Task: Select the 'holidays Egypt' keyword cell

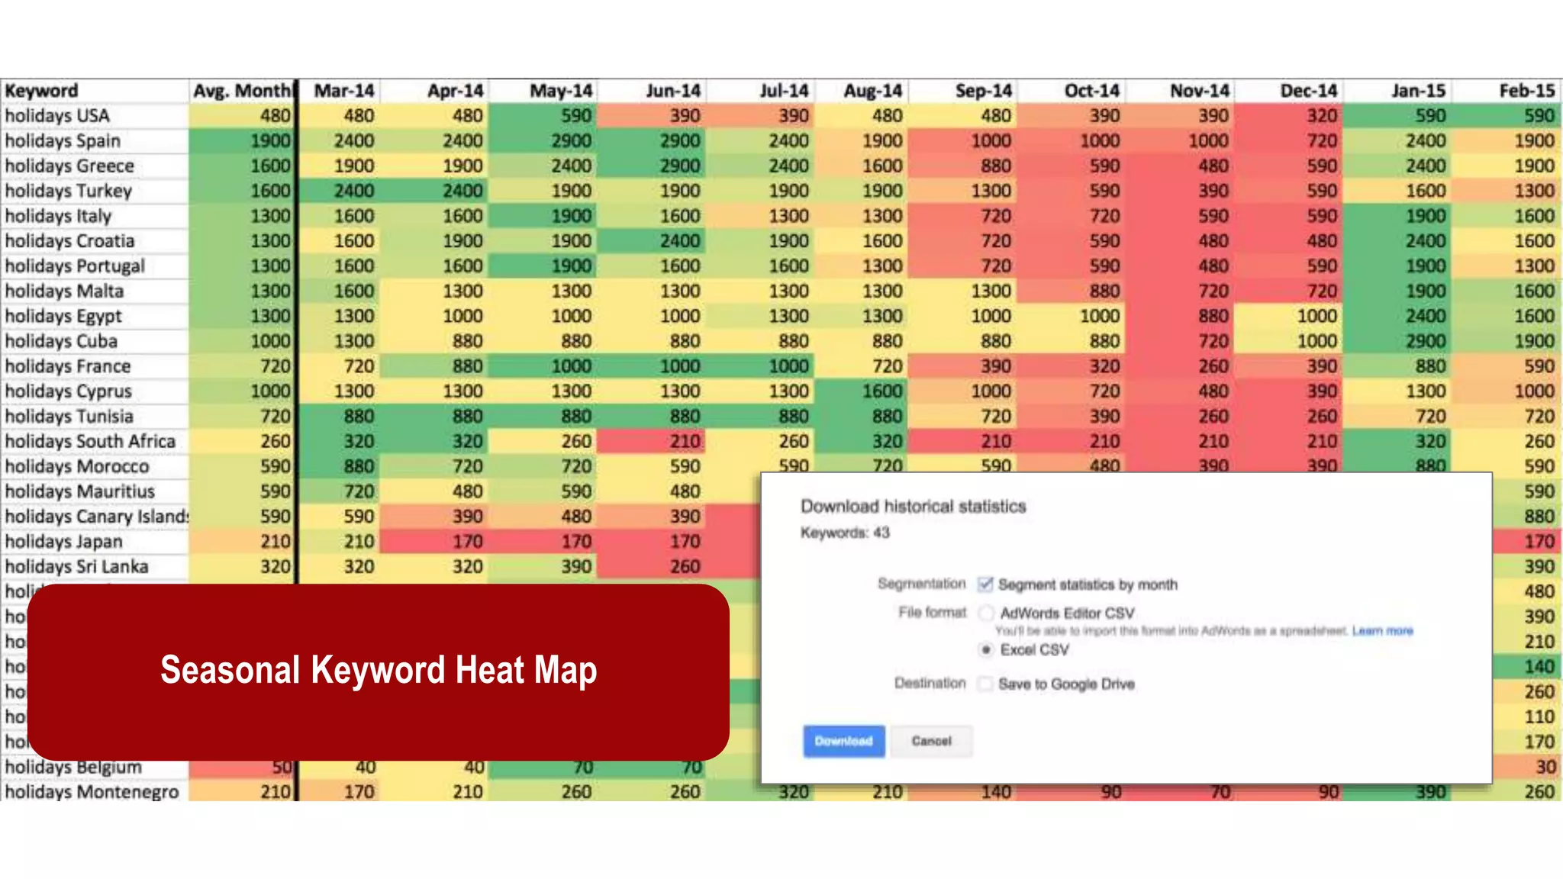Action: coord(95,316)
